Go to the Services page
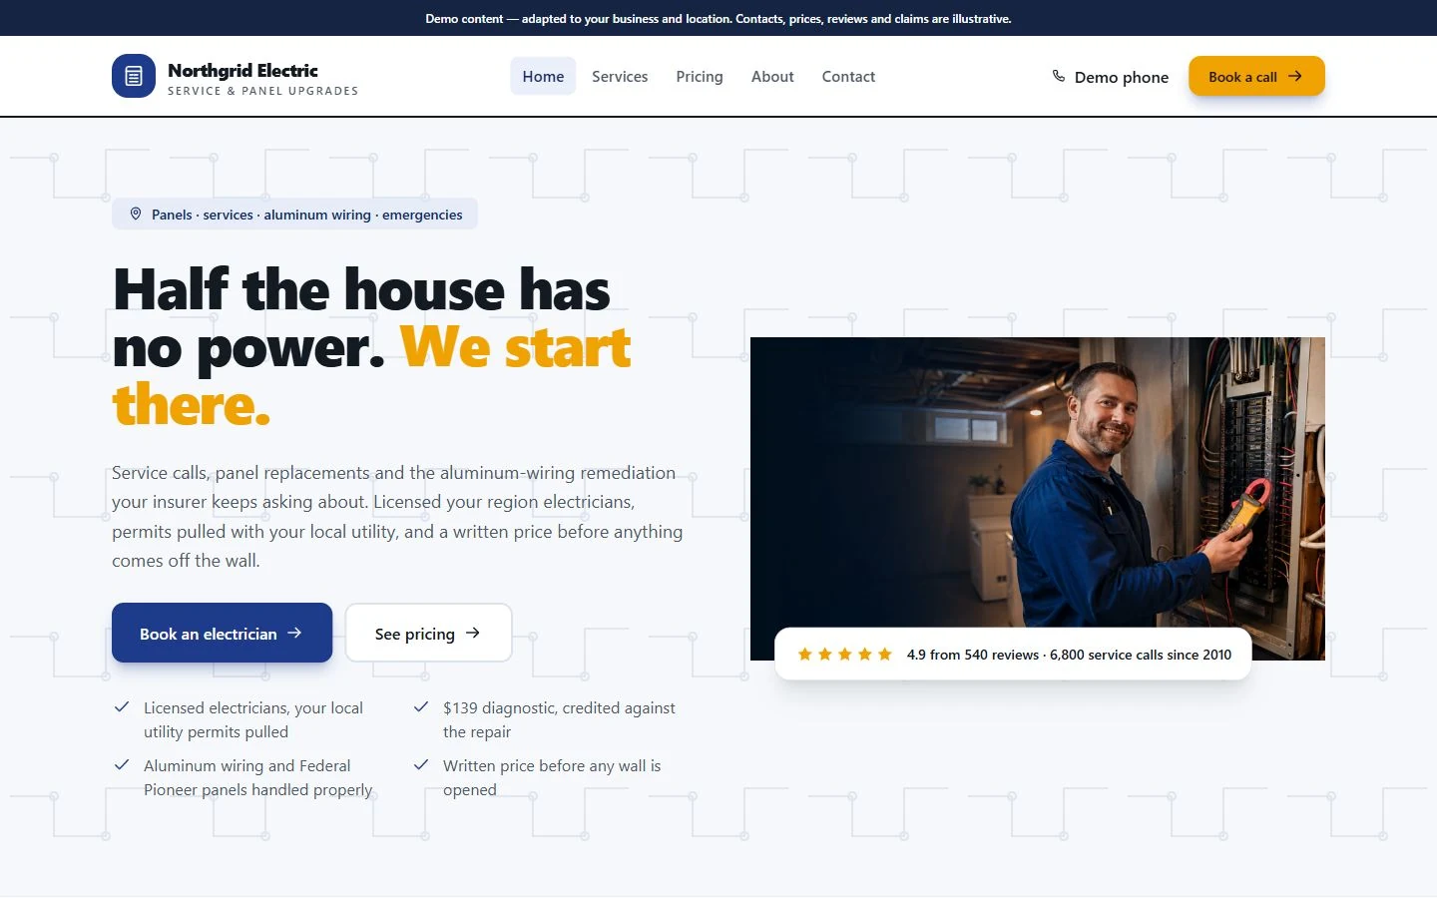The width and height of the screenshot is (1437, 898). pos(620,76)
